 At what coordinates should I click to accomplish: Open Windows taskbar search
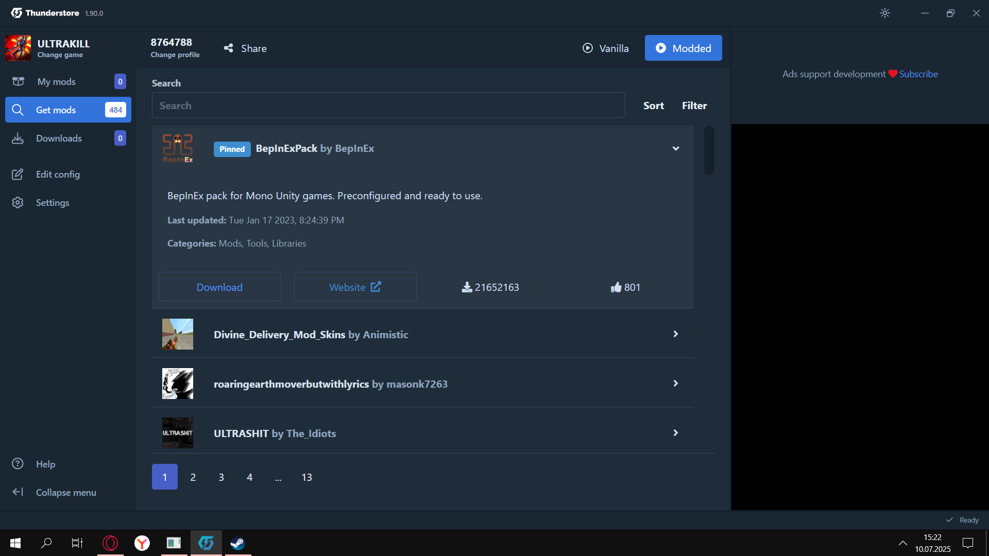click(46, 543)
